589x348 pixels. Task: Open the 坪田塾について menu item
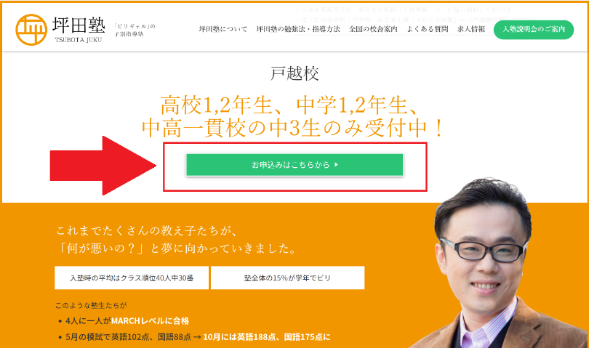[223, 29]
